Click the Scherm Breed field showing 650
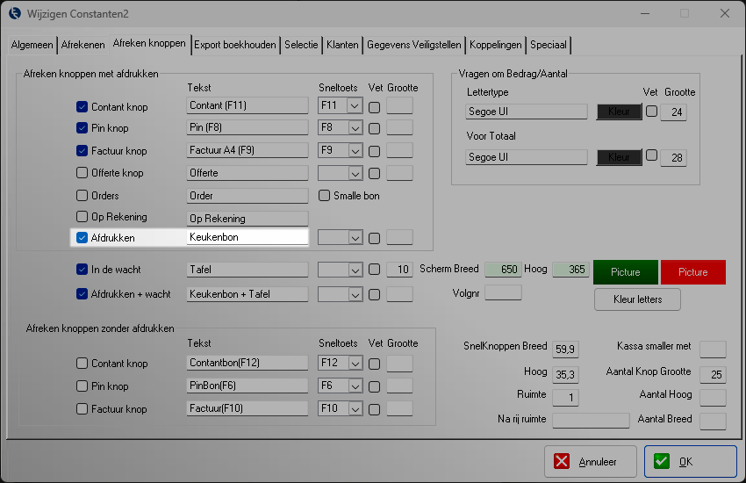 pyautogui.click(x=502, y=270)
